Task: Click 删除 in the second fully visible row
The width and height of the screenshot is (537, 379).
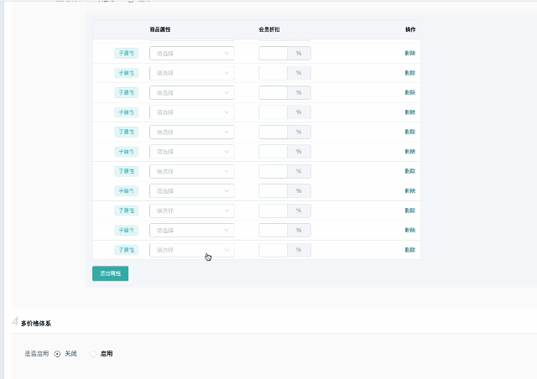Action: [410, 73]
